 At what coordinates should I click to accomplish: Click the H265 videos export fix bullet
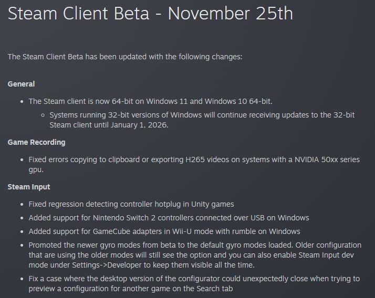(194, 164)
